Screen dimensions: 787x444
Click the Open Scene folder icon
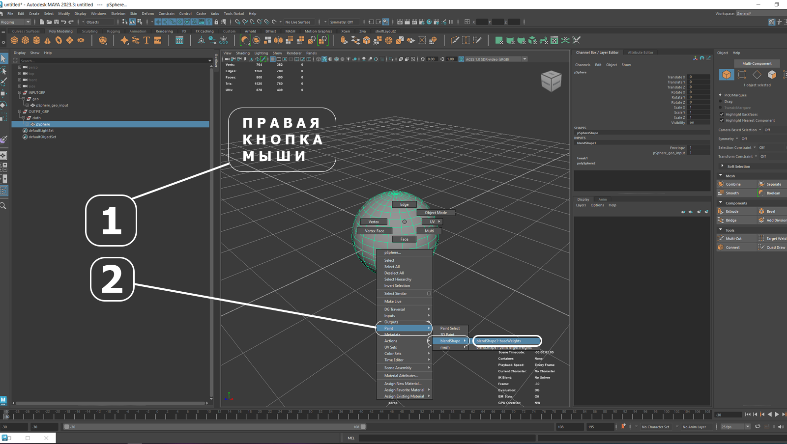(x=49, y=22)
